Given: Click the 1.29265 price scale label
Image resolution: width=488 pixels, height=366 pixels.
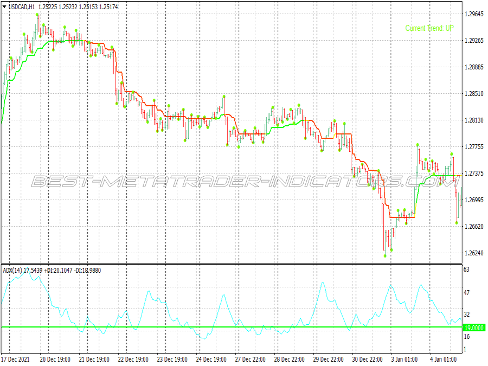Looking at the screenshot, I should click(x=474, y=41).
